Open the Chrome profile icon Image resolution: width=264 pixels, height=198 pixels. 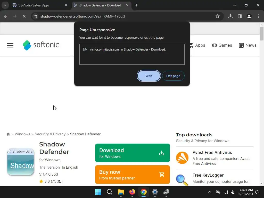tap(249, 16)
